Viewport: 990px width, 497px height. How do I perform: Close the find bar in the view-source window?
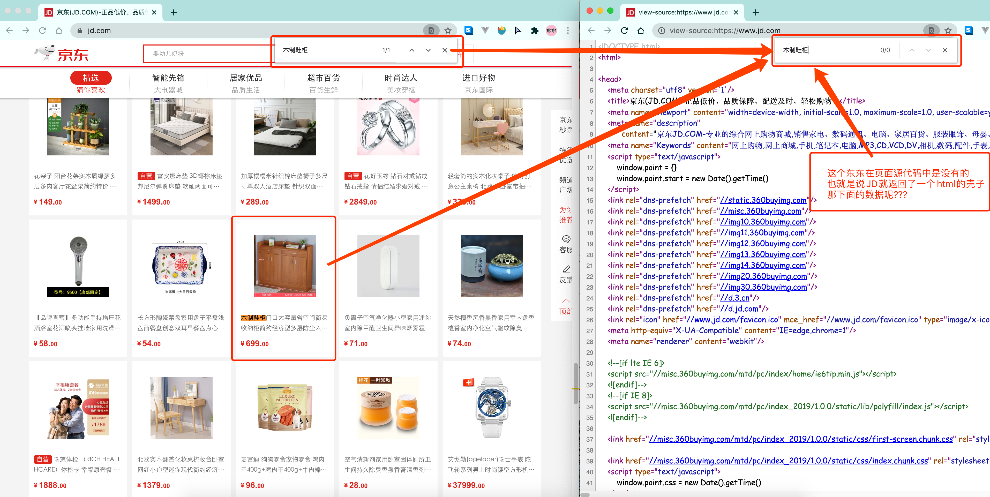tap(945, 50)
